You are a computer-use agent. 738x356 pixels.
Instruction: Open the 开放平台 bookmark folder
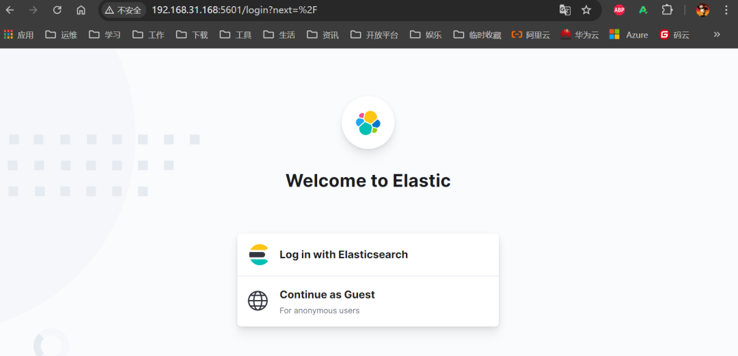(374, 34)
